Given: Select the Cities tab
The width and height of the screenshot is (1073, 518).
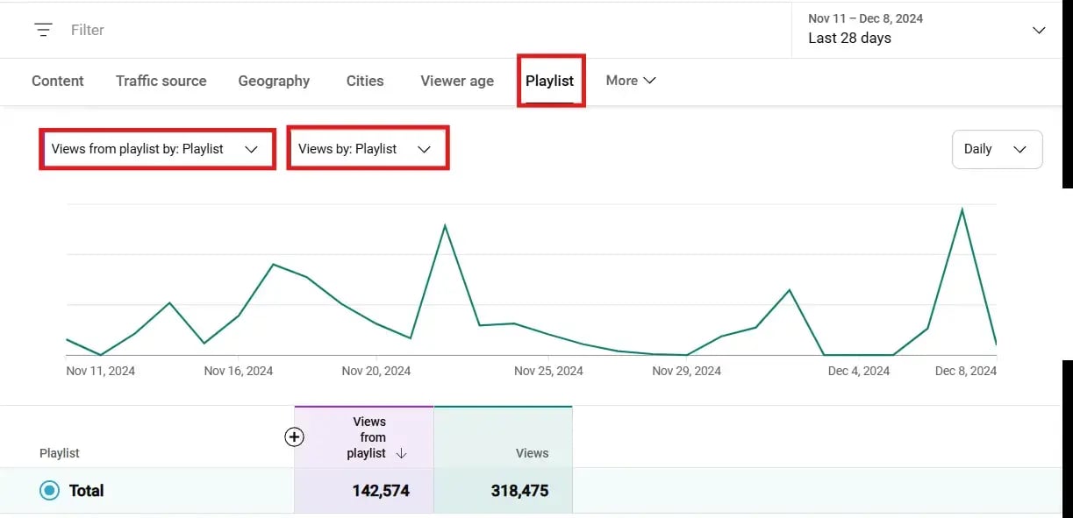Looking at the screenshot, I should [365, 81].
